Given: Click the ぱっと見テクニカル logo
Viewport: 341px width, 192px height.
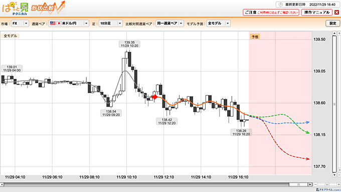Looking at the screenshot, I should pyautogui.click(x=15, y=8).
